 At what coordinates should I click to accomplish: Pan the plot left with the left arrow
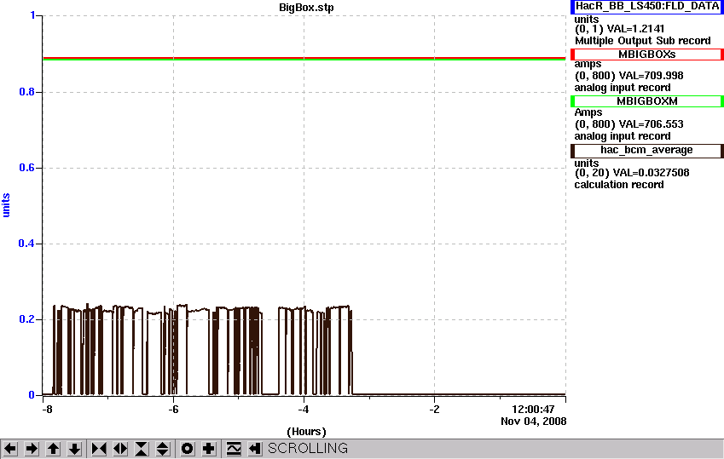point(10,449)
